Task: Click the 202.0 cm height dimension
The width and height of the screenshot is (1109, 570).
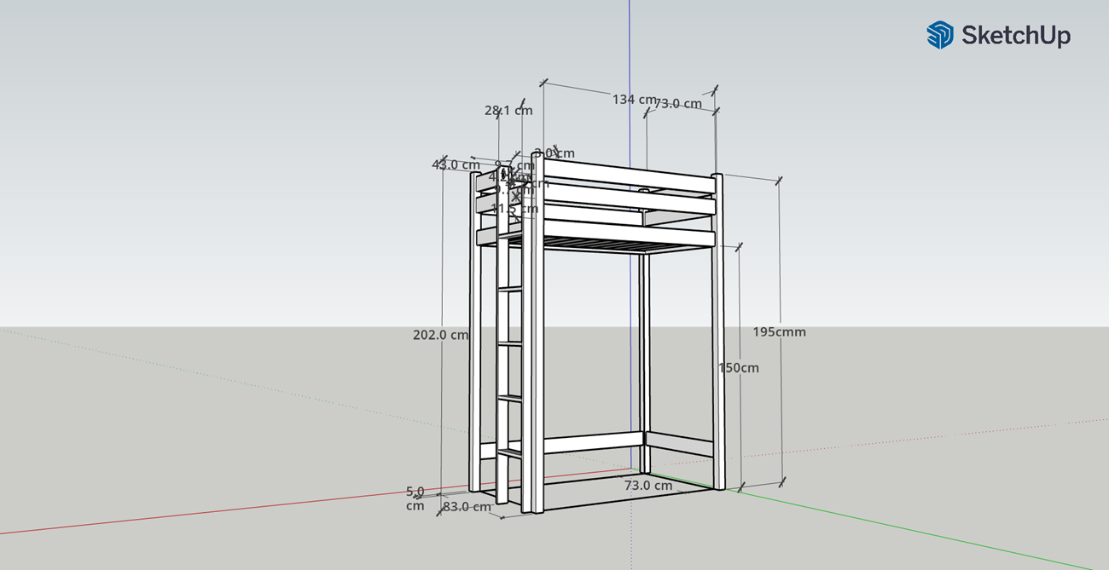Action: coord(441,335)
